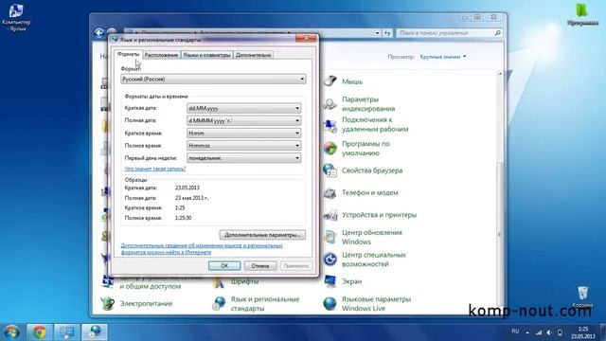Expand the address bar history dropdown arrow
606x341 pixels.
377,33
